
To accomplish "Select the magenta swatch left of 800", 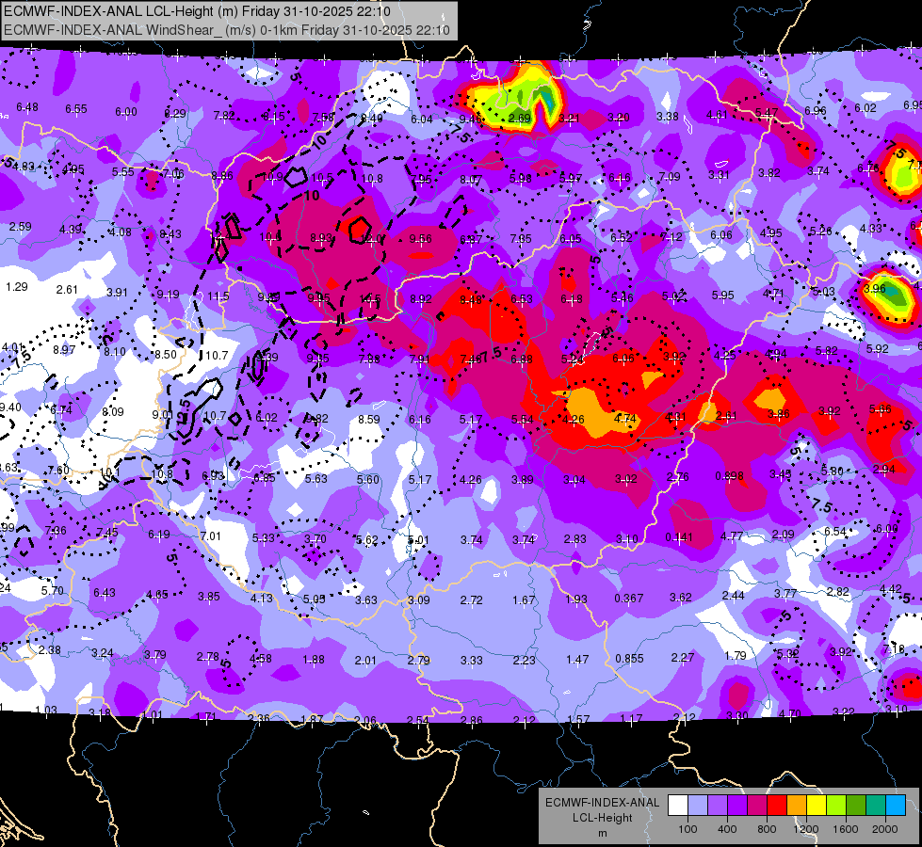I will click(757, 805).
